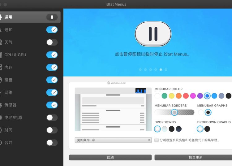Turn on the 电池/电源 toggle
The image size is (232, 166).
pos(52,118)
